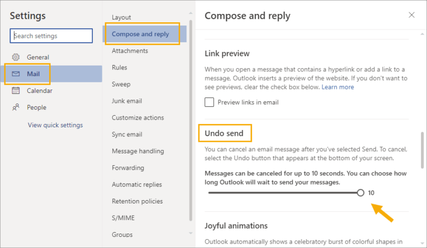This screenshot has height=248, width=427.
Task: Click the Undo send slider handle
Action: coord(360,193)
